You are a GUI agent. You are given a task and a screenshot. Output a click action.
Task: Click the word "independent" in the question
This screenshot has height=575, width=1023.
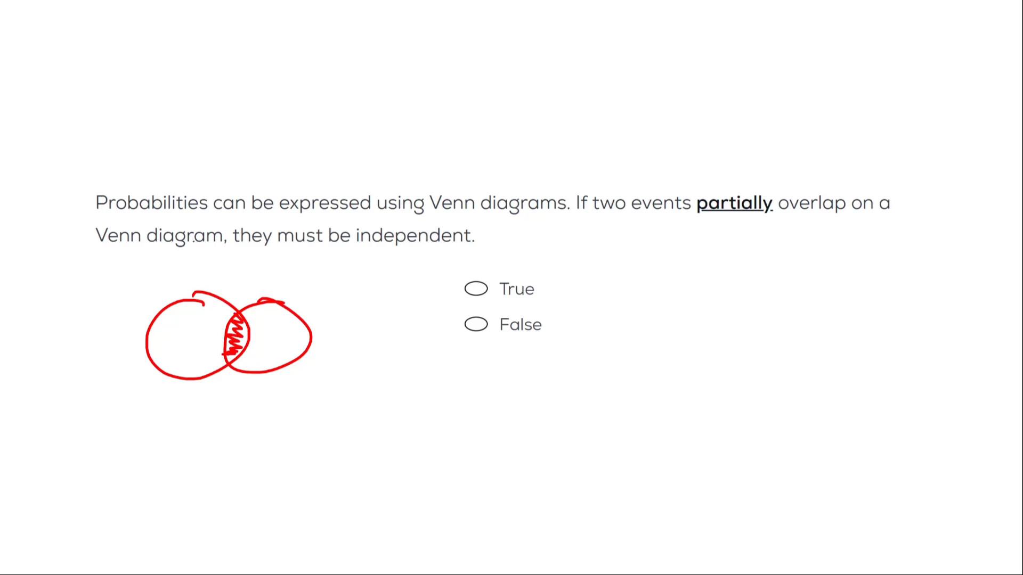click(413, 235)
